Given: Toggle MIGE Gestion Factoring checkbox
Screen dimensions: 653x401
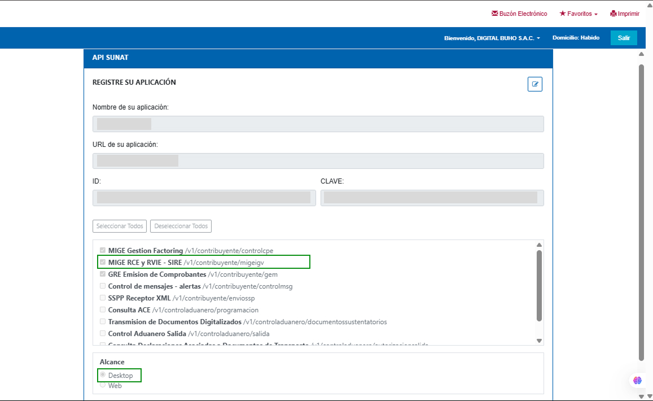Looking at the screenshot, I should pyautogui.click(x=103, y=250).
